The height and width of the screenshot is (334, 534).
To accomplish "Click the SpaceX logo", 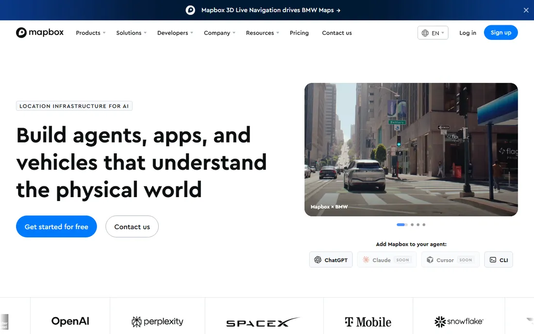I will (x=263, y=322).
